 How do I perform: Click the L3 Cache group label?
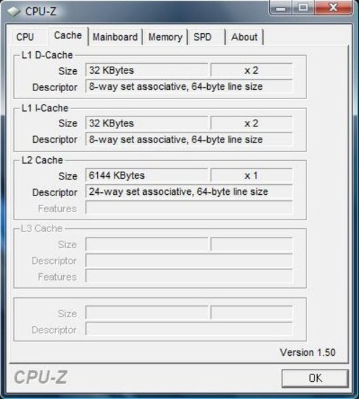tap(42, 229)
